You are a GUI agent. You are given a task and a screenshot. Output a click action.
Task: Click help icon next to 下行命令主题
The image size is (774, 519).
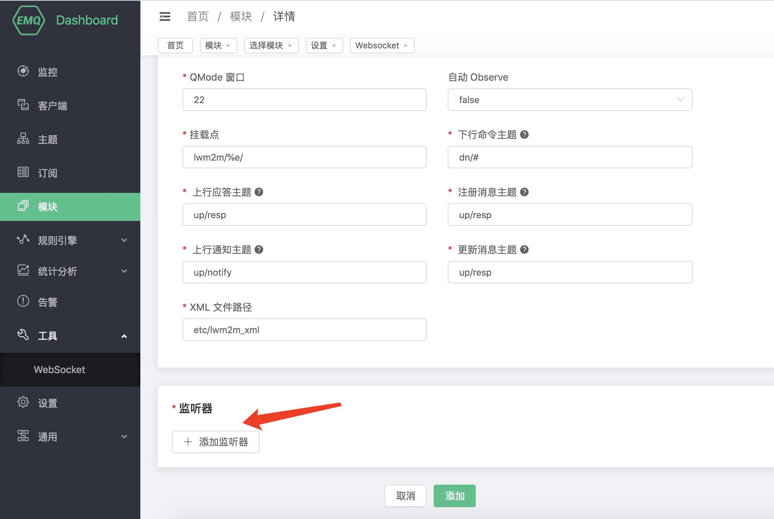click(x=524, y=135)
